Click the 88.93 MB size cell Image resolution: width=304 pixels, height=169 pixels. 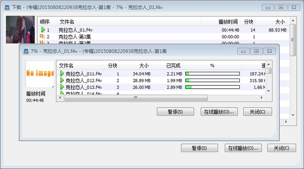tap(277, 30)
